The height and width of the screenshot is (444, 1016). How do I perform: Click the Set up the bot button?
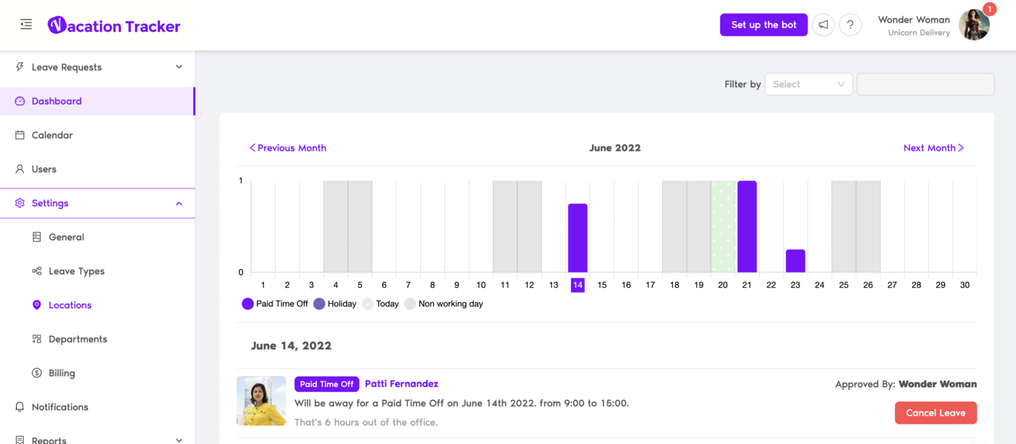tap(763, 24)
